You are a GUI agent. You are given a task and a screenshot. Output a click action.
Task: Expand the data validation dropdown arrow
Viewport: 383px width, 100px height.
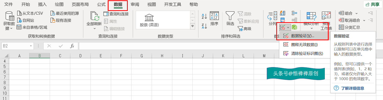coord(288,27)
